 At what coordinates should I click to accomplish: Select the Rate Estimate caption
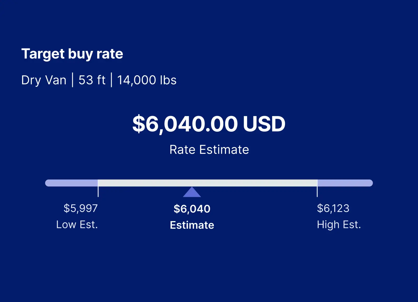pyautogui.click(x=209, y=150)
